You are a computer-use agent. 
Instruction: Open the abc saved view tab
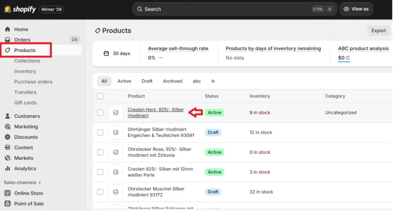tap(197, 81)
